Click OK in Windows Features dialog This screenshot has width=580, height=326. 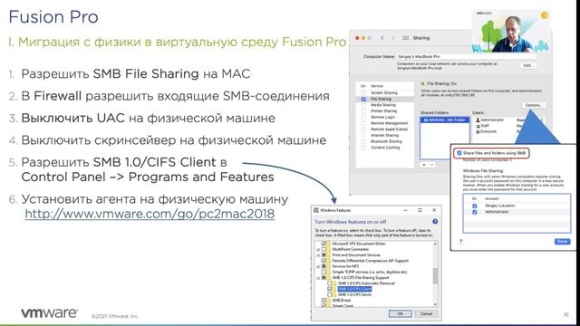click(400, 313)
